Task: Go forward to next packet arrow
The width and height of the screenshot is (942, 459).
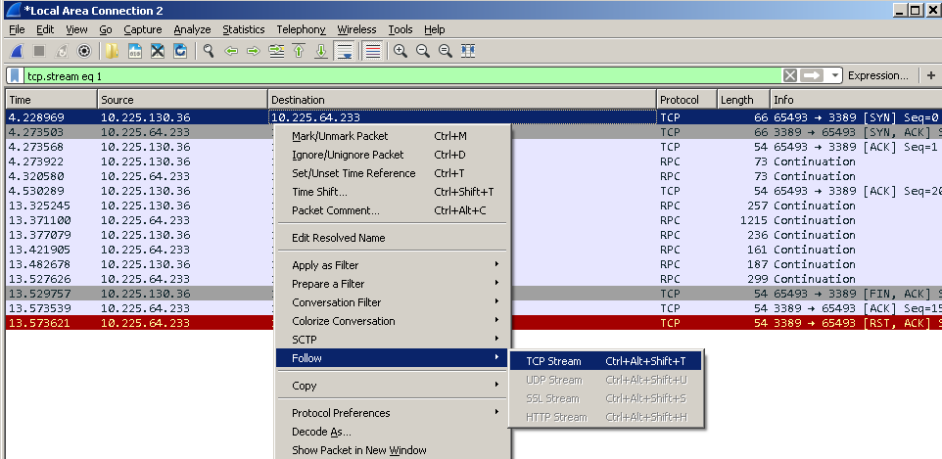Action: [254, 51]
